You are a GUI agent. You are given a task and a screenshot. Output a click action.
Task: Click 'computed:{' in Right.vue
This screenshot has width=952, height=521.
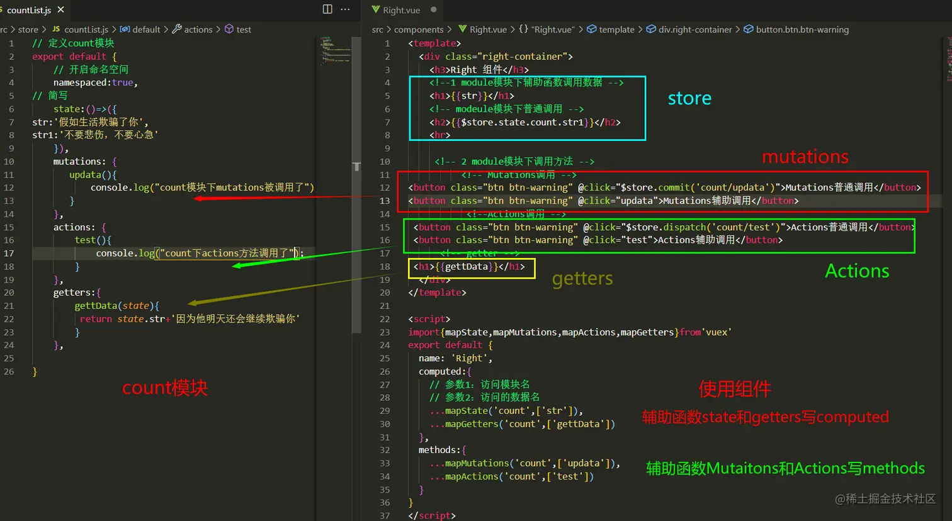click(x=445, y=371)
